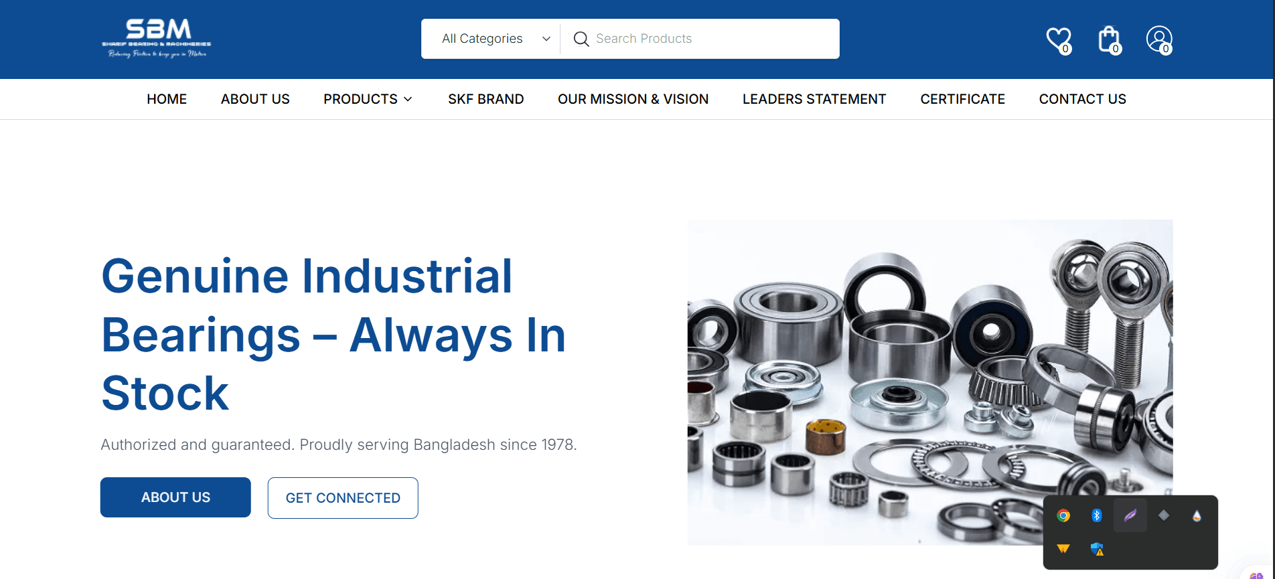
Task: Expand the PRODUCTS menu chevron
Action: [408, 99]
